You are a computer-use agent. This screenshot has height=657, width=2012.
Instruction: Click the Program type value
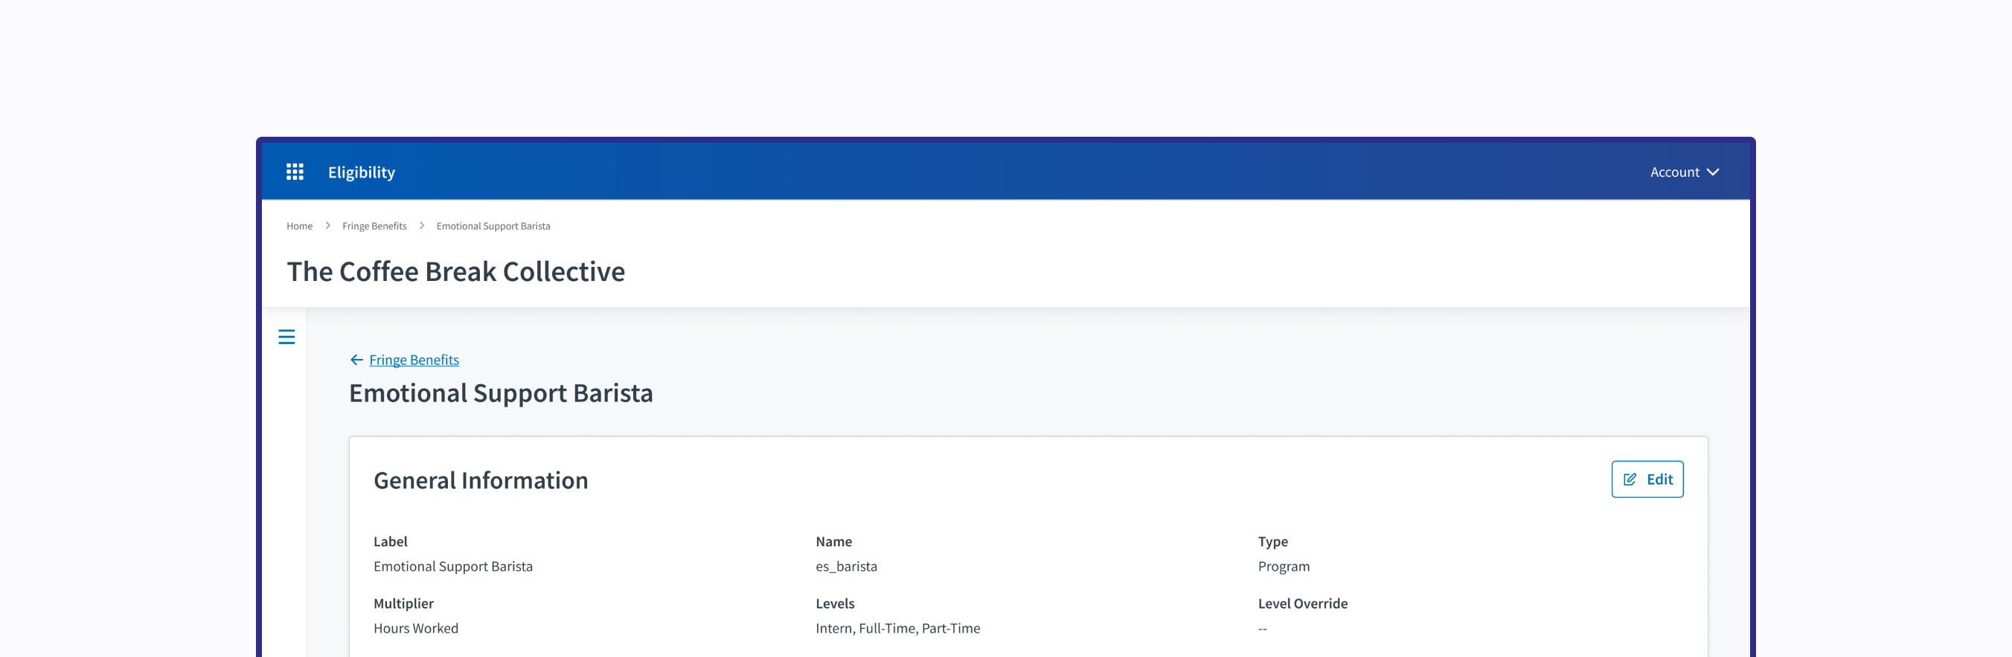coord(1284,566)
